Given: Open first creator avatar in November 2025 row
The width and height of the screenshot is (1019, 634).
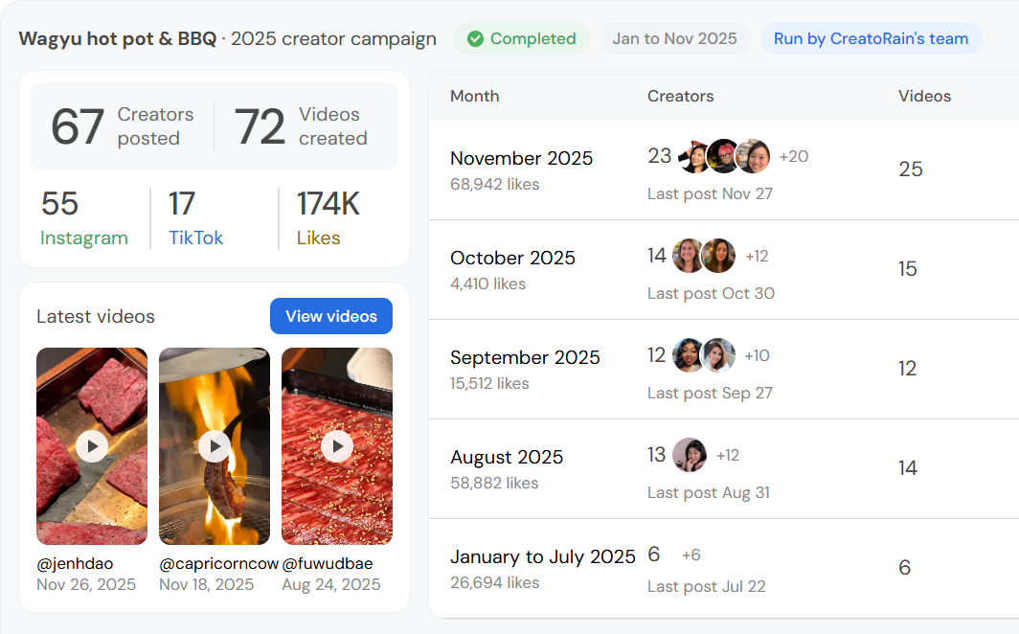Looking at the screenshot, I should click(693, 156).
